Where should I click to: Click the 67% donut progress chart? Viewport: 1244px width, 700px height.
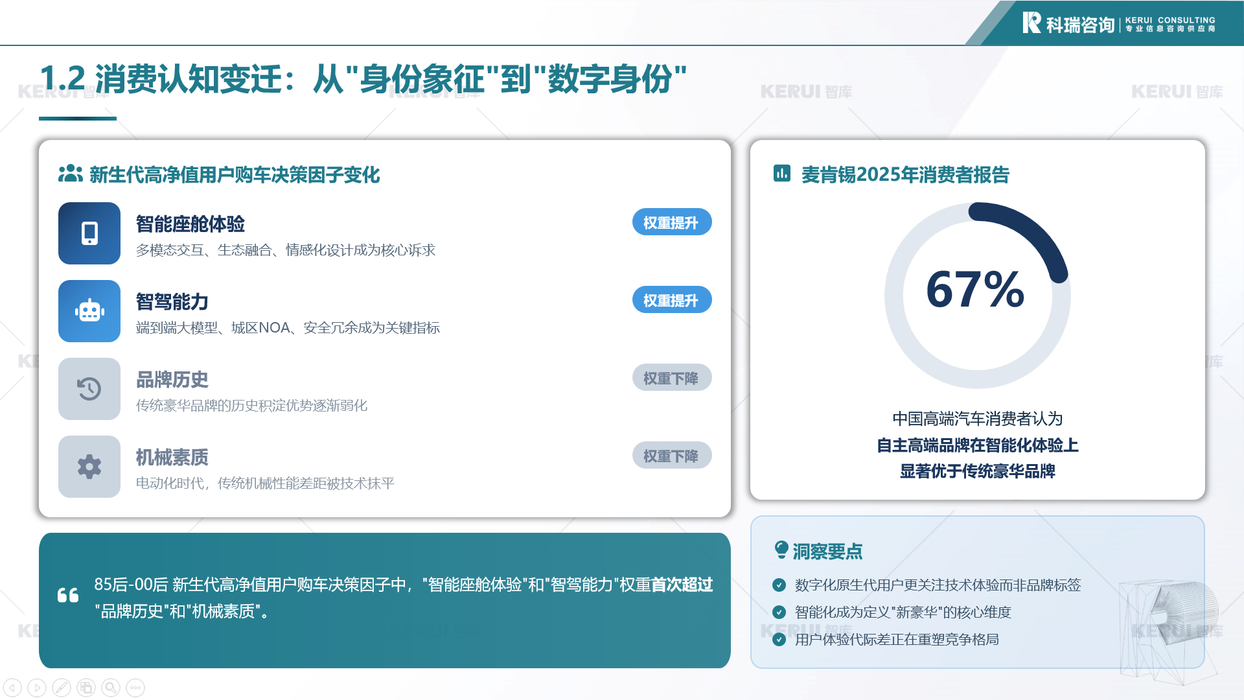(977, 295)
